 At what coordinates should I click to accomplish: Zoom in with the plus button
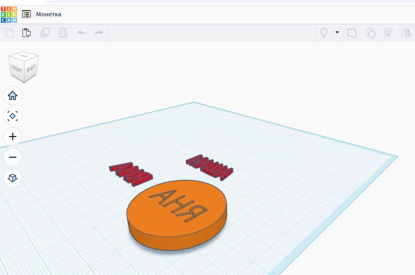[x=13, y=136]
